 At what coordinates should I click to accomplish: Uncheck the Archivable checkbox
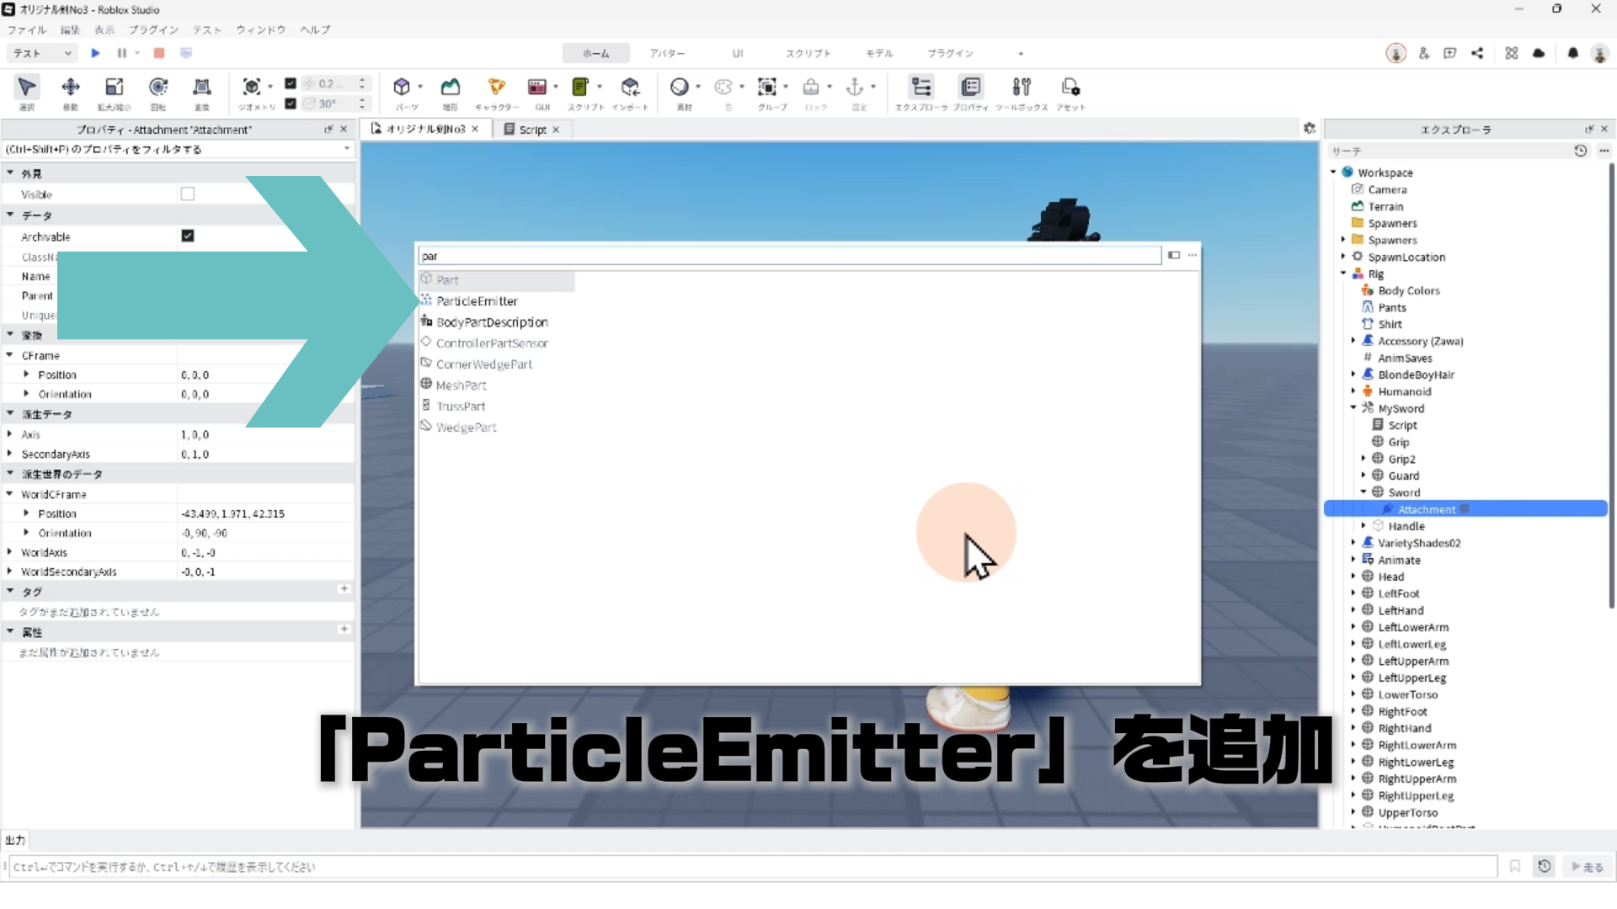coord(188,237)
